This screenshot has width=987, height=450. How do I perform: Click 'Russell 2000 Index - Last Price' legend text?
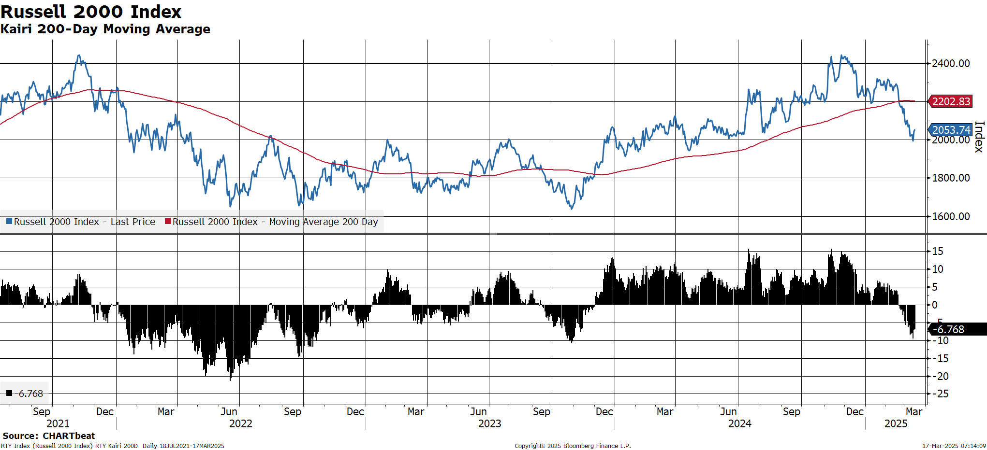click(85, 222)
